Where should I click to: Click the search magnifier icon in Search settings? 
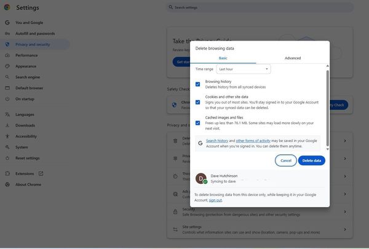pos(170,7)
